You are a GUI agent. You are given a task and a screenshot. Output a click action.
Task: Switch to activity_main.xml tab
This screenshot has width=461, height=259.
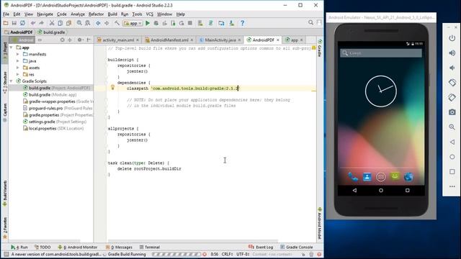pos(118,40)
